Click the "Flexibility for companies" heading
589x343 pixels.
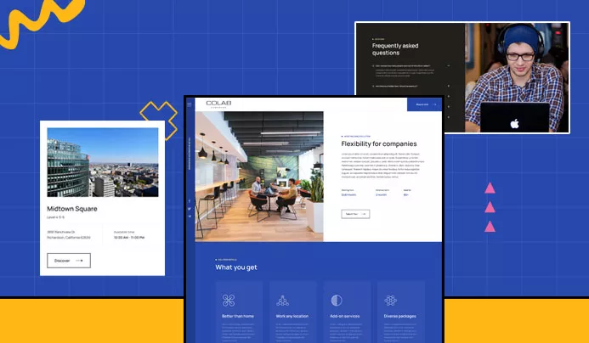point(379,143)
